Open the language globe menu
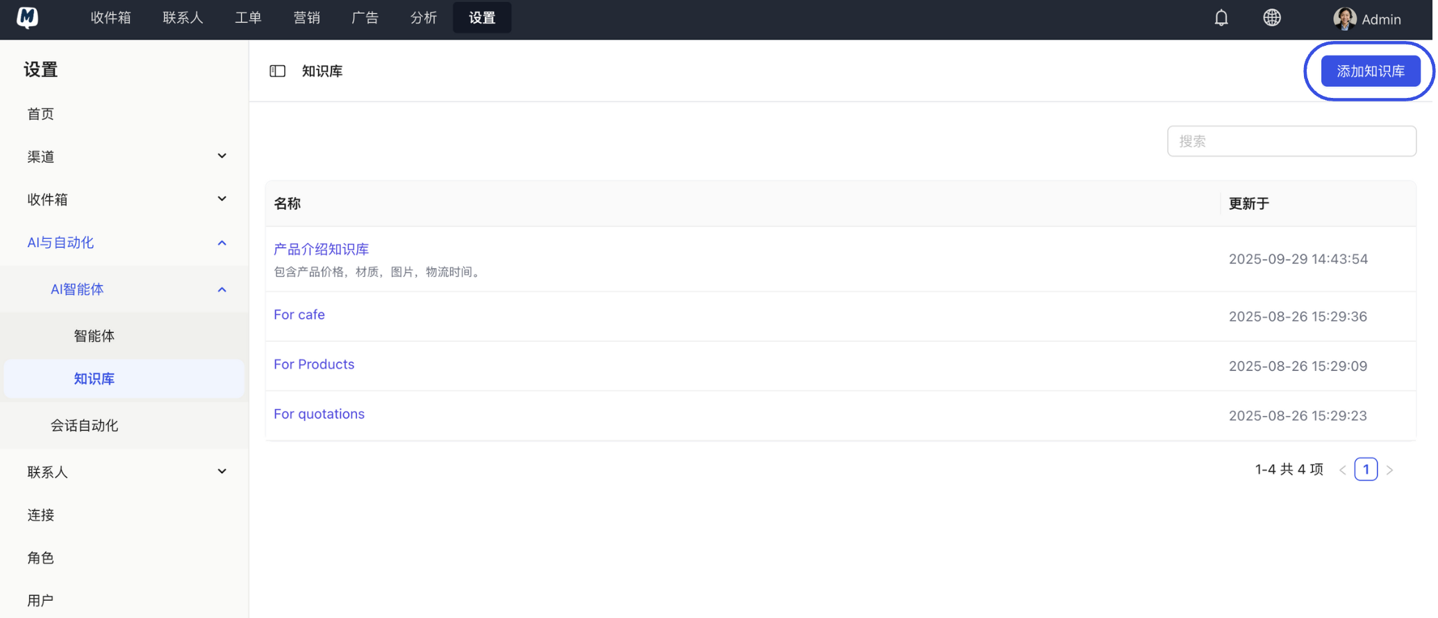The height and width of the screenshot is (618, 1438). point(1271,18)
